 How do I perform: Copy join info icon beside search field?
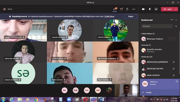(x=176, y=26)
